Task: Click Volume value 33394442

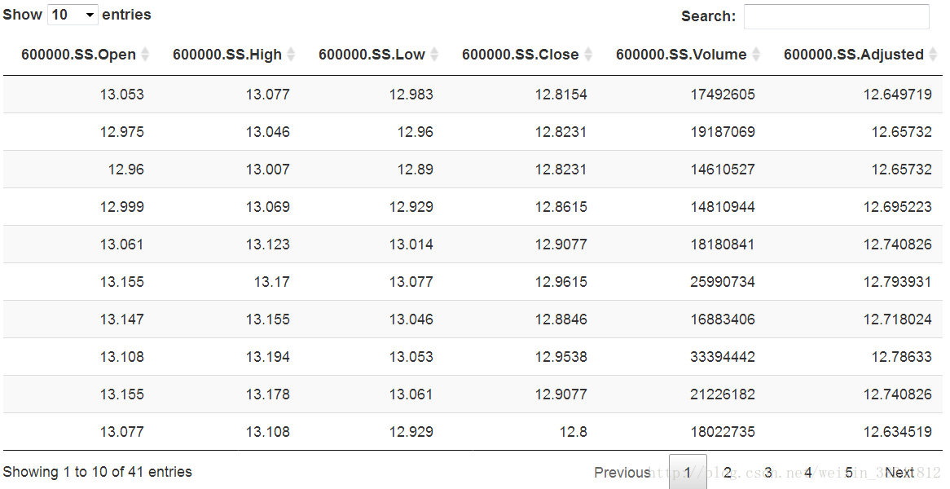Action: [723, 358]
